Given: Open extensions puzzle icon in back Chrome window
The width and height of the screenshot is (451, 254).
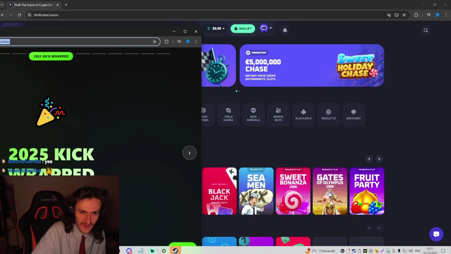Looking at the screenshot, I should [416, 15].
